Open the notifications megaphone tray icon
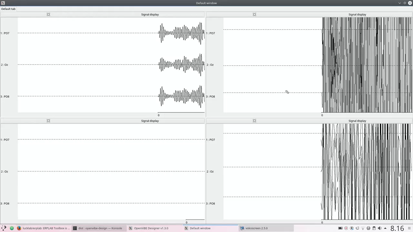 pyautogui.click(x=357, y=228)
